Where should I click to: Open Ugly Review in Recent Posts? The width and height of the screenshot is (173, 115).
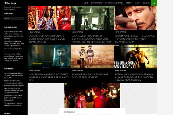click(13, 98)
